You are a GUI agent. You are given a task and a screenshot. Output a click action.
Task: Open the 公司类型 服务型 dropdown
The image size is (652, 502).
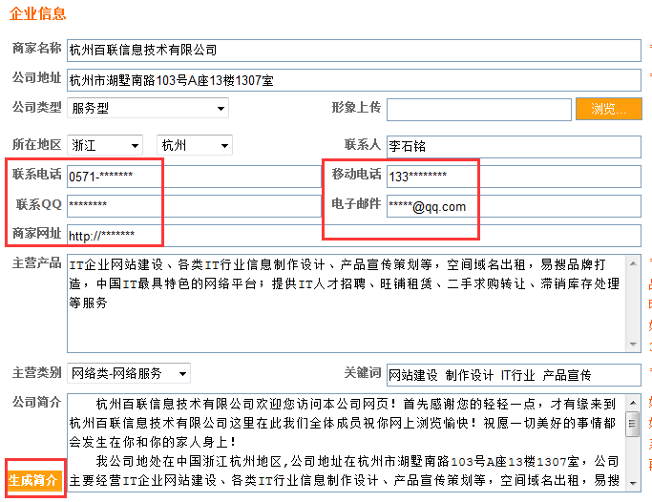coord(148,109)
